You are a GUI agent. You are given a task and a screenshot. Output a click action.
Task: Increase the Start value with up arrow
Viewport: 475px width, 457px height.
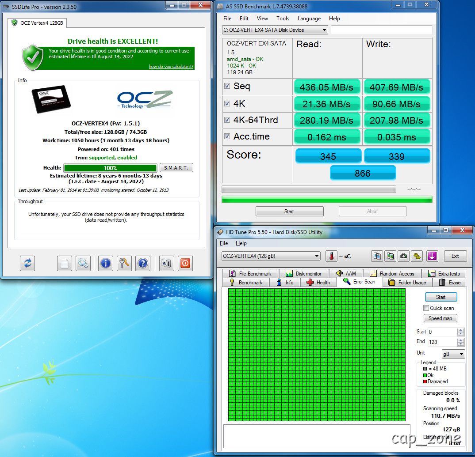pos(460,330)
